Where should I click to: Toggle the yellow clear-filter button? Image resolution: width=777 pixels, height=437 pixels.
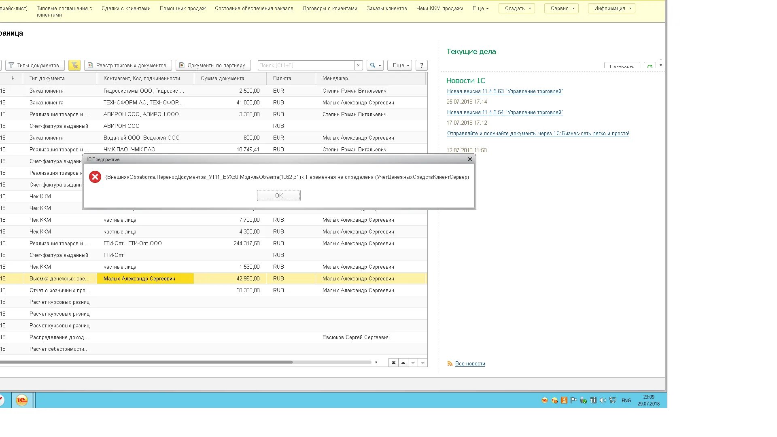tap(74, 65)
